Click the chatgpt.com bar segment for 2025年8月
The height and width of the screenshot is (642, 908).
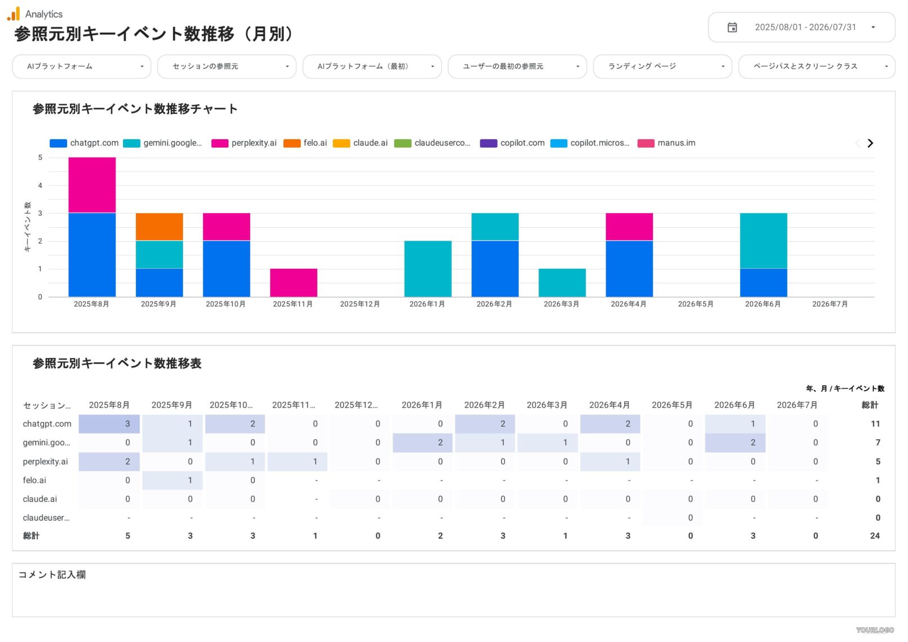pos(92,255)
